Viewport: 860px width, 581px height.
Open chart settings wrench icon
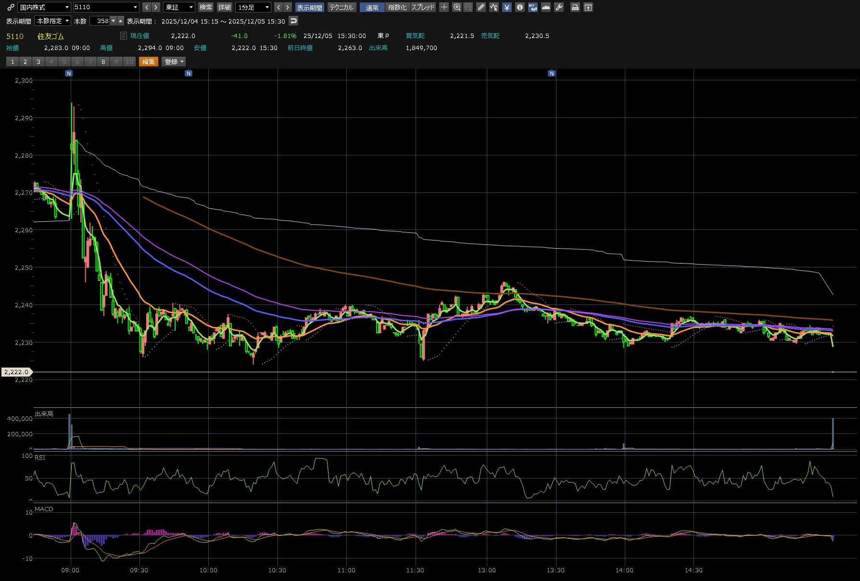click(x=559, y=7)
